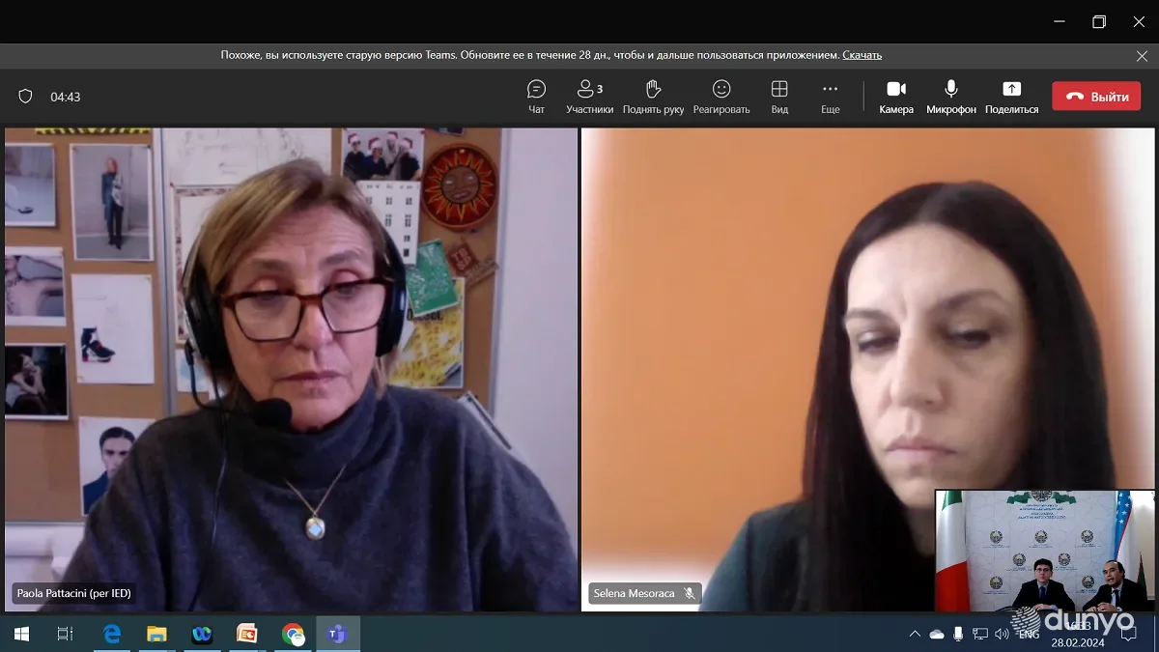Dismiss the old Teams version banner
1159x652 pixels.
[1142, 56]
